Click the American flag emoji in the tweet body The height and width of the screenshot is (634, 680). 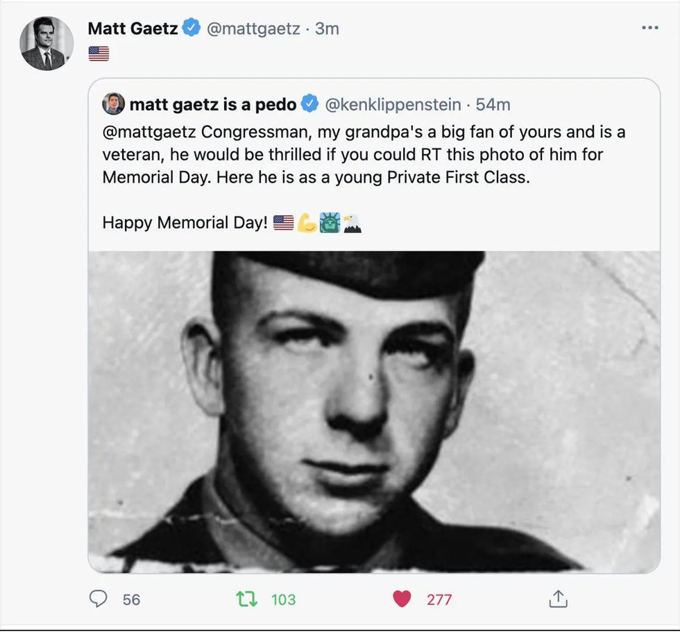click(99, 53)
